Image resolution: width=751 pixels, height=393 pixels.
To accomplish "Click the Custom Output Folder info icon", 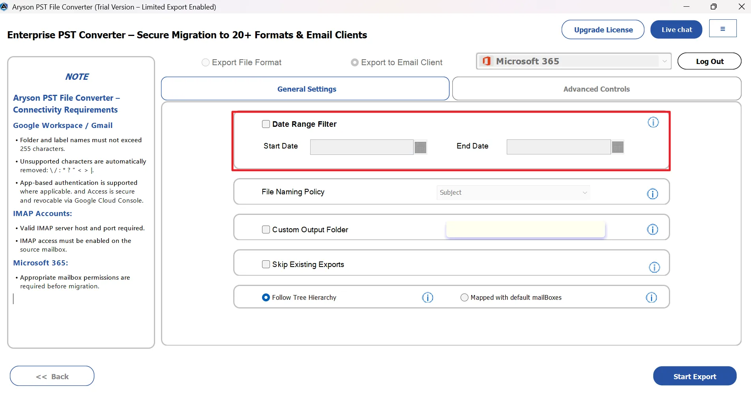I will [x=653, y=229].
